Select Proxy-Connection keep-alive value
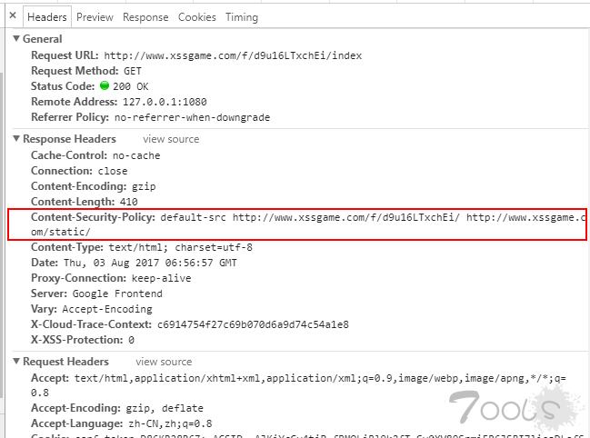Screen dimensions: 590x438 click(162, 278)
